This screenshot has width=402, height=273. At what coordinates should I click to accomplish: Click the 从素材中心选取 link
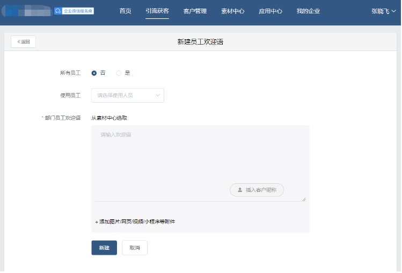(109, 118)
